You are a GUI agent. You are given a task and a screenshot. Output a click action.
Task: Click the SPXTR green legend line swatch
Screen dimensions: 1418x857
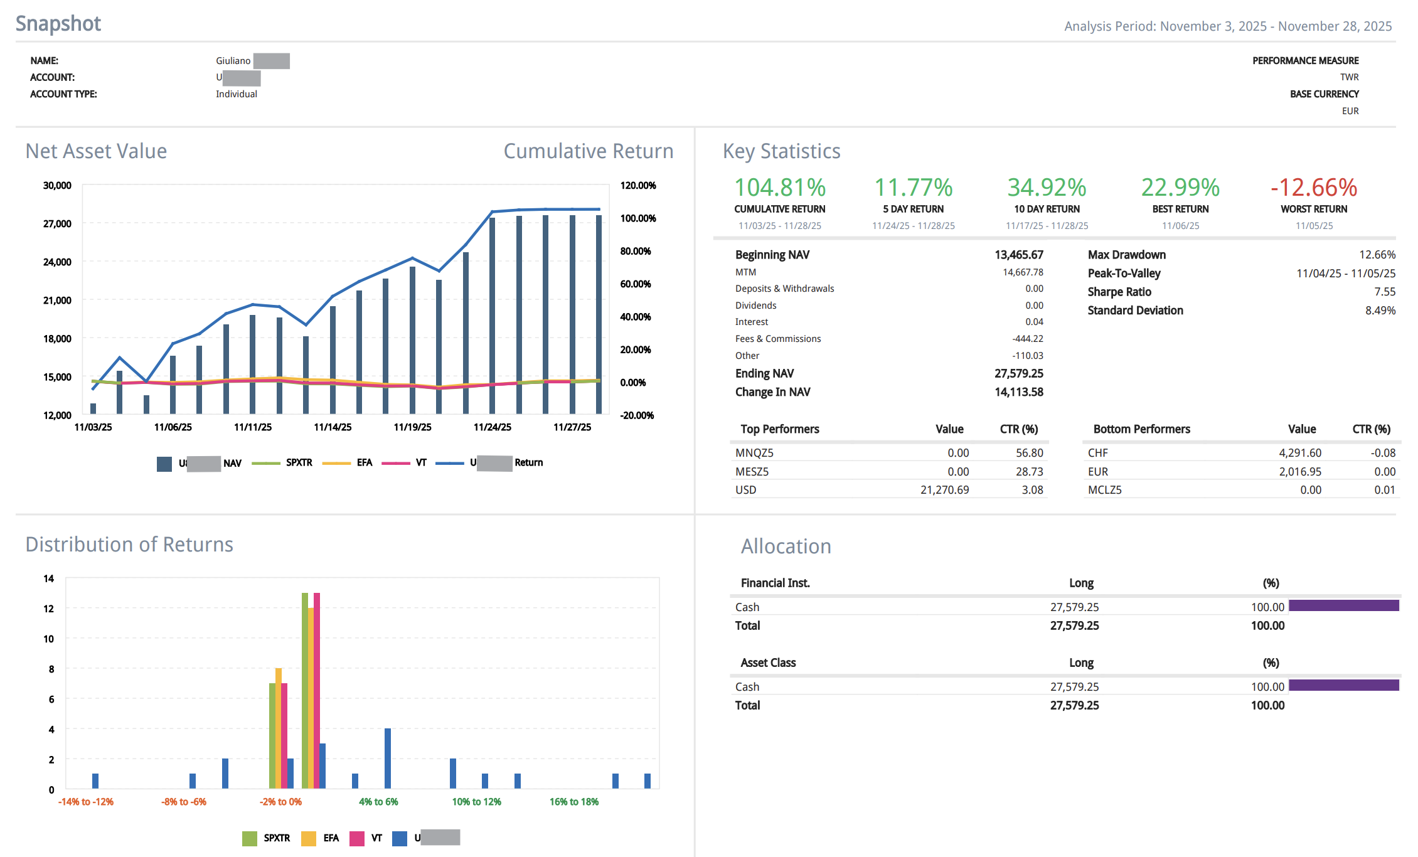click(265, 463)
